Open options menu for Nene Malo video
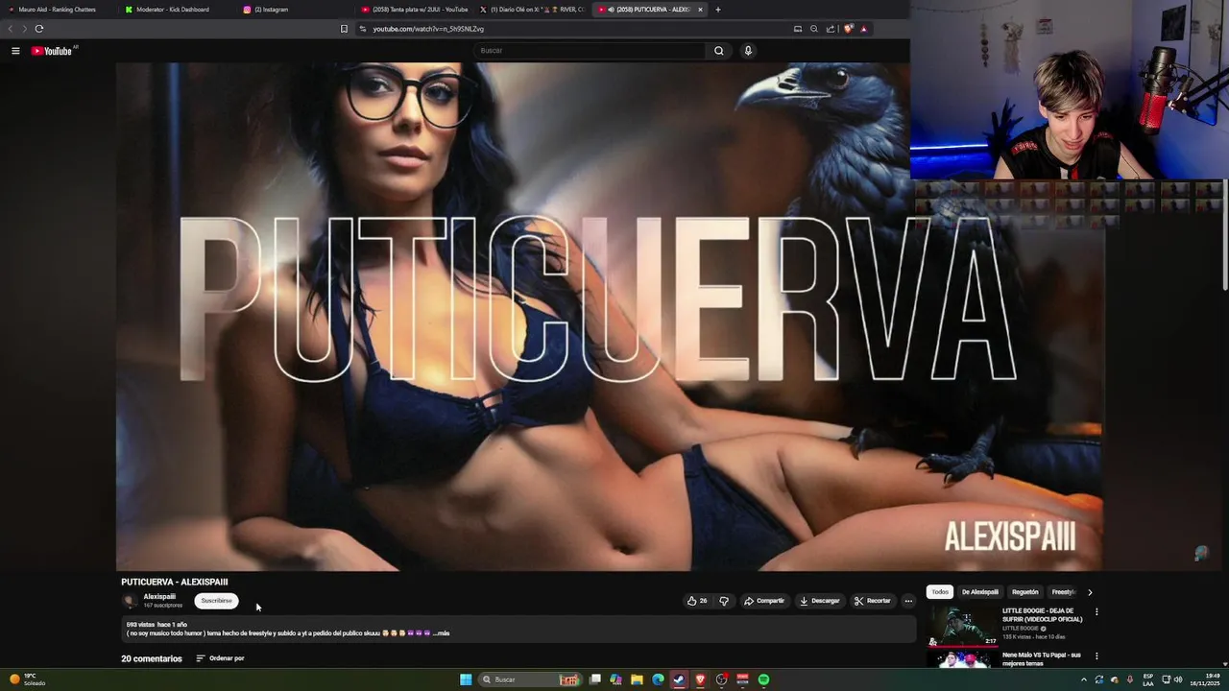This screenshot has height=691, width=1229. pyautogui.click(x=1096, y=656)
